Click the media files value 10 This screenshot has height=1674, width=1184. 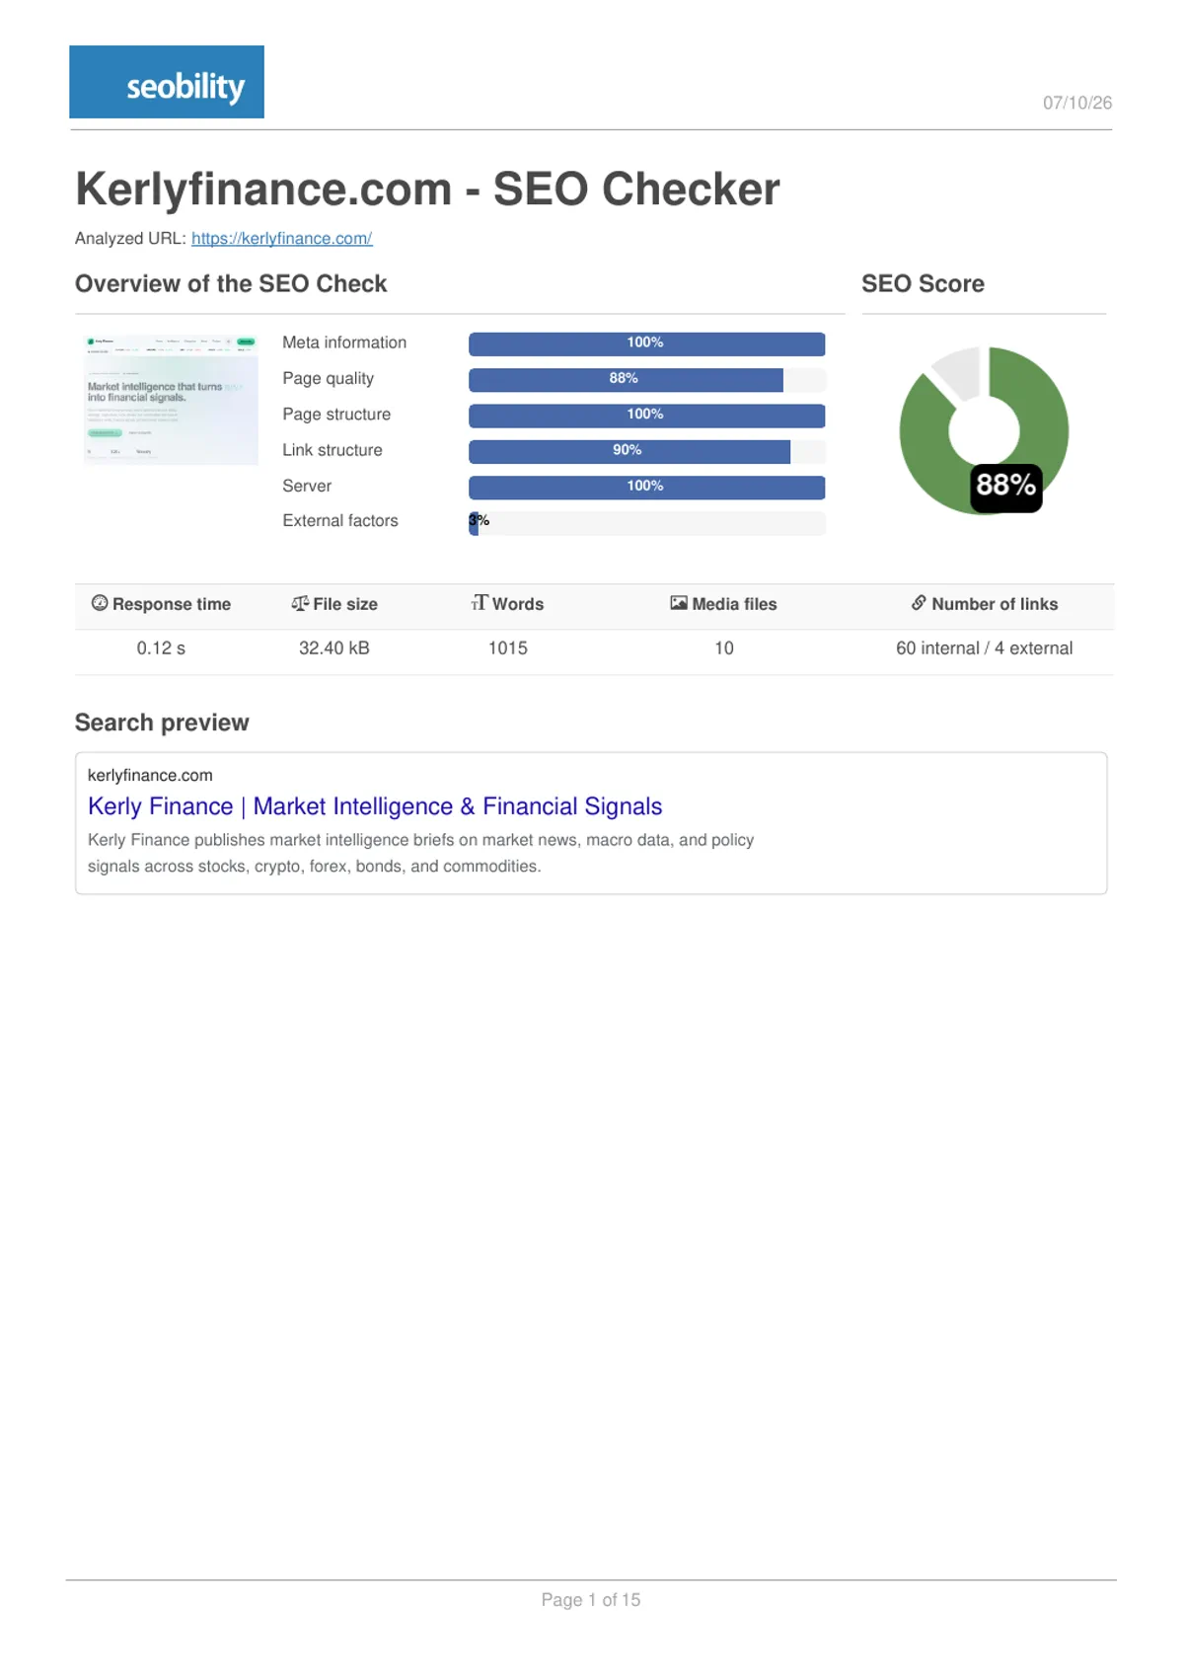[x=724, y=648]
